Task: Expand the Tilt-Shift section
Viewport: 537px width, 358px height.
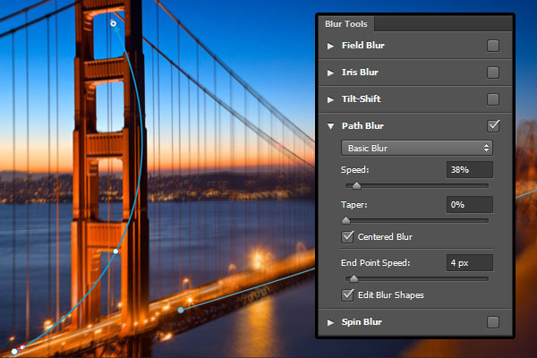Action: pos(330,99)
